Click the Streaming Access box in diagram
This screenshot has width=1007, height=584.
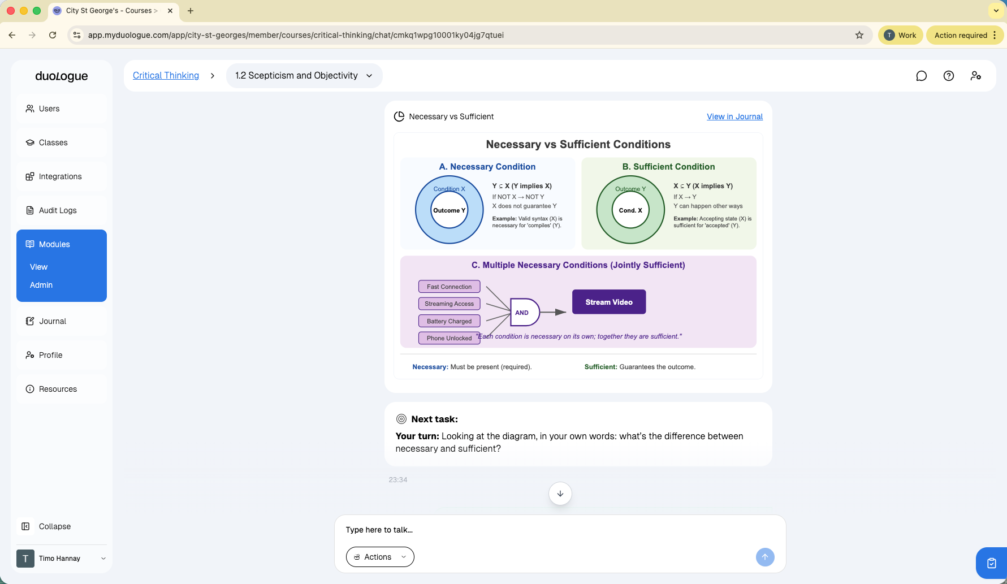[x=450, y=304]
